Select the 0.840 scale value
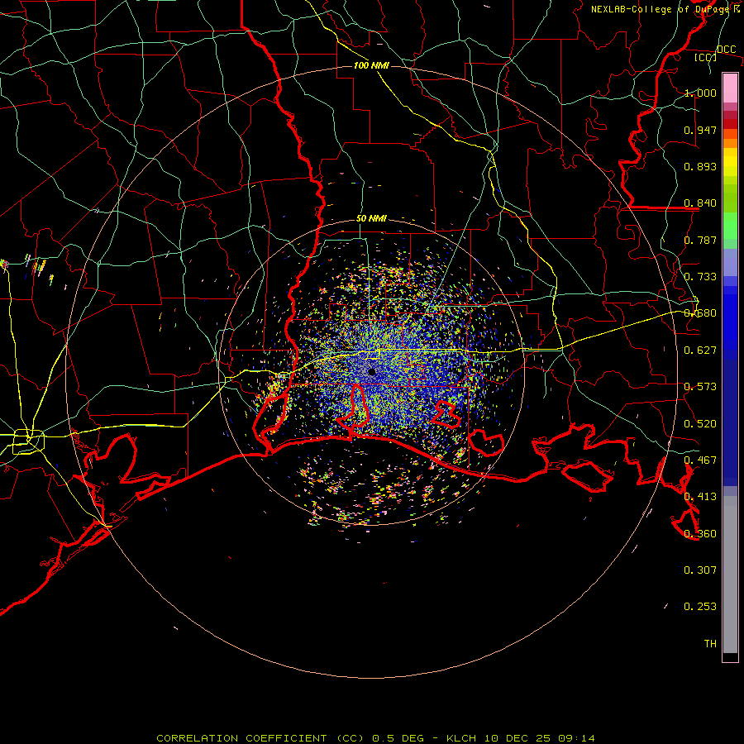 click(700, 203)
